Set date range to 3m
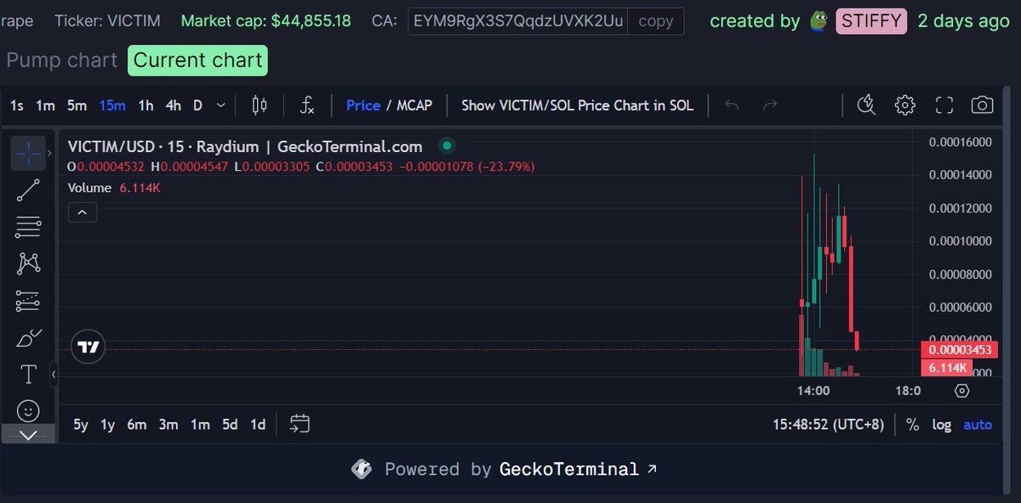 point(168,424)
